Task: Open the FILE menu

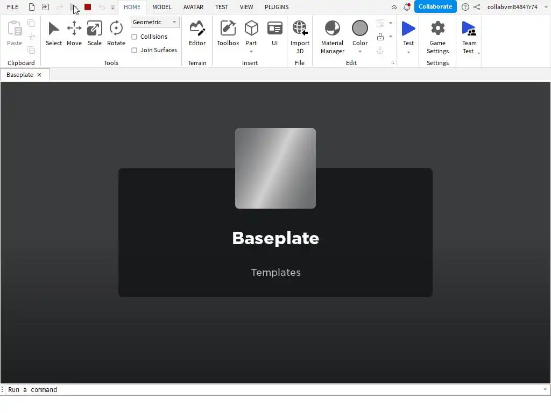Action: point(13,7)
